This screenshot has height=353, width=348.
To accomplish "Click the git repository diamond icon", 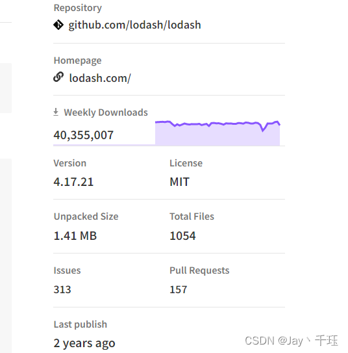I will 58,25.
